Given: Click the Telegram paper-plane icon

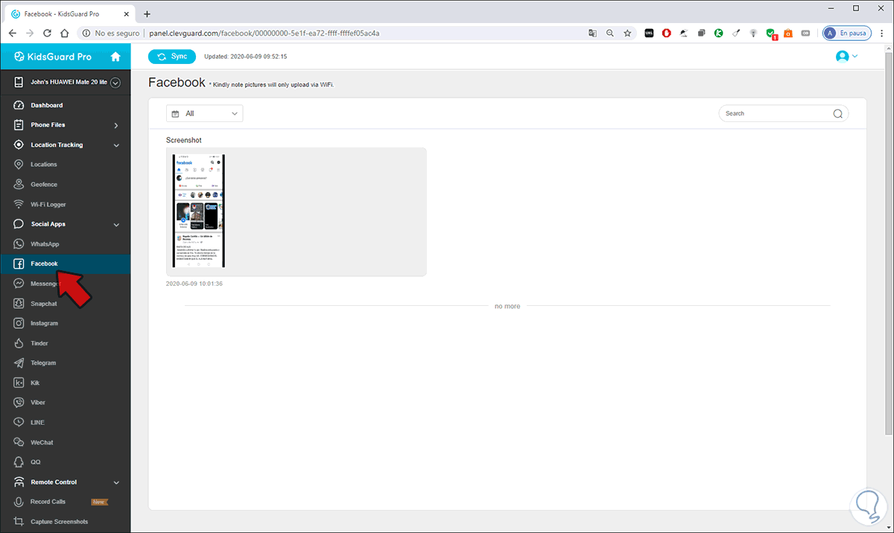Looking at the screenshot, I should [19, 363].
